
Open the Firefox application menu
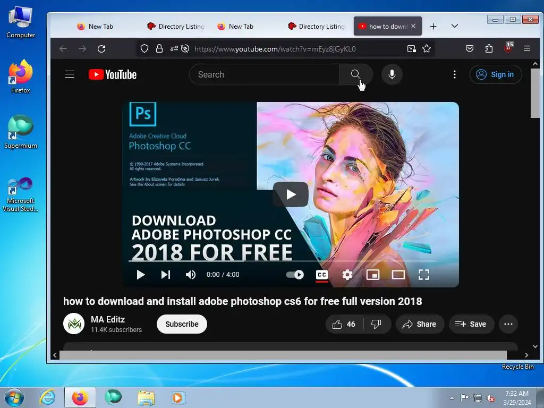(x=527, y=48)
